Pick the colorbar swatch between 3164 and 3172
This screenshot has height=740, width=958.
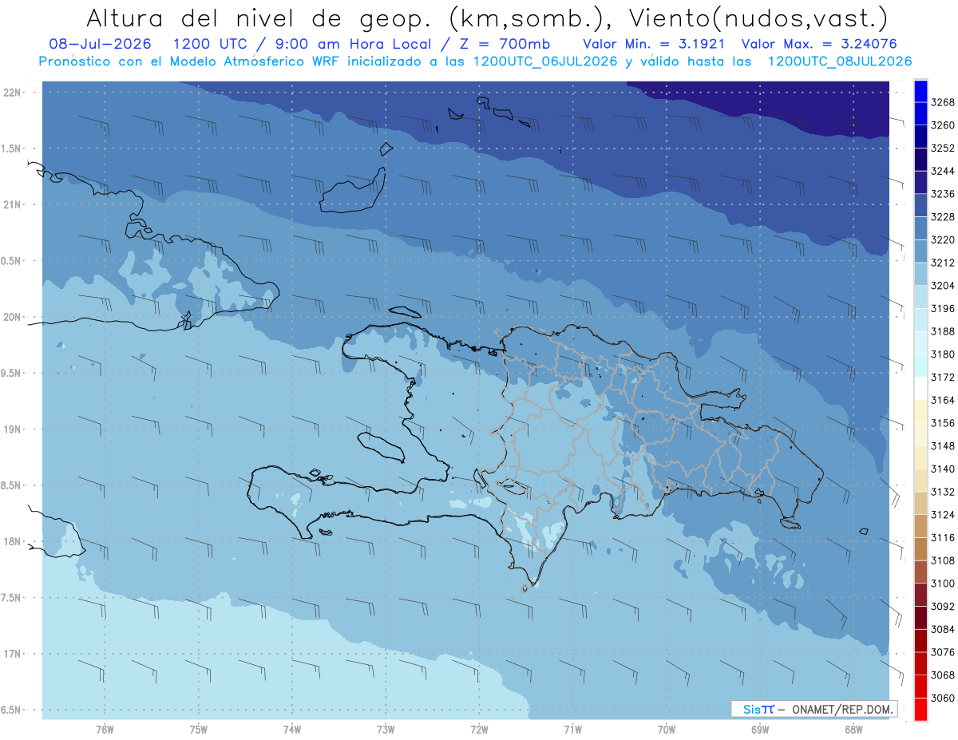[x=920, y=389]
